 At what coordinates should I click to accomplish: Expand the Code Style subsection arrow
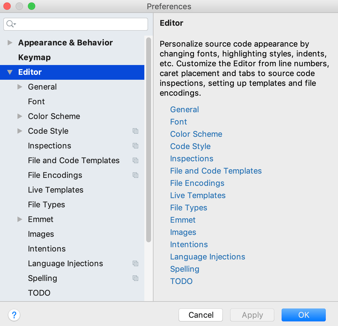coord(20,131)
